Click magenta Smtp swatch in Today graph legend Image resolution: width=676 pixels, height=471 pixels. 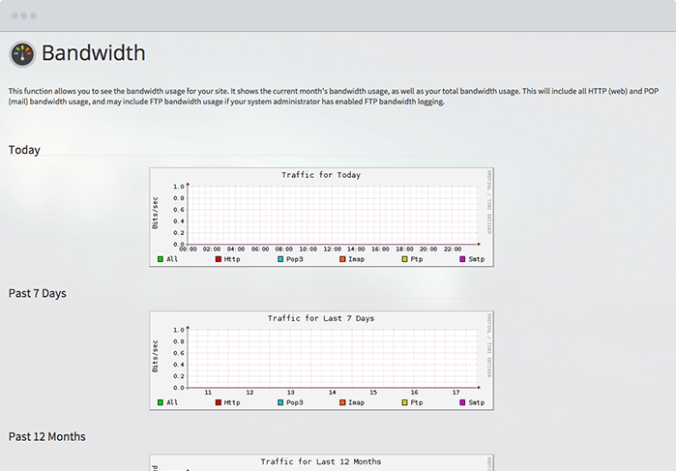[463, 259]
